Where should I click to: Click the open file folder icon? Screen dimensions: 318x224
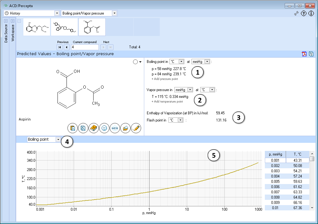coord(125,128)
